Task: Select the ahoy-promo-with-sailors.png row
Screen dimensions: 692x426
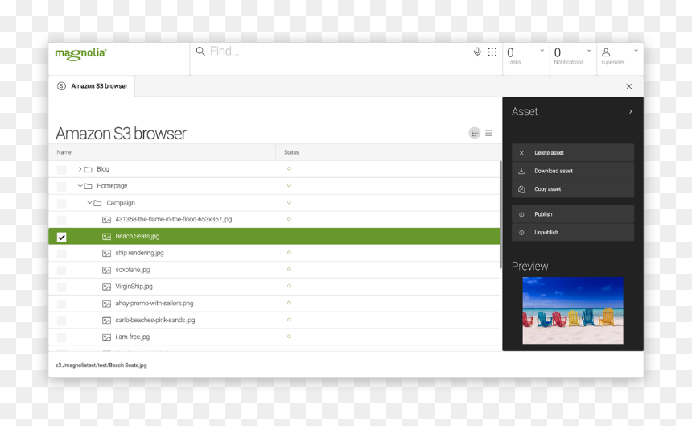Action: (274, 304)
